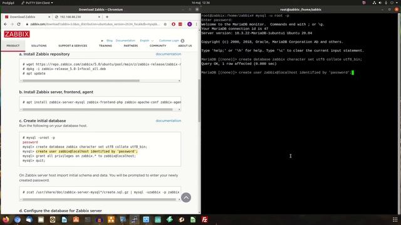Open Files manager from the dock

(x=41, y=219)
